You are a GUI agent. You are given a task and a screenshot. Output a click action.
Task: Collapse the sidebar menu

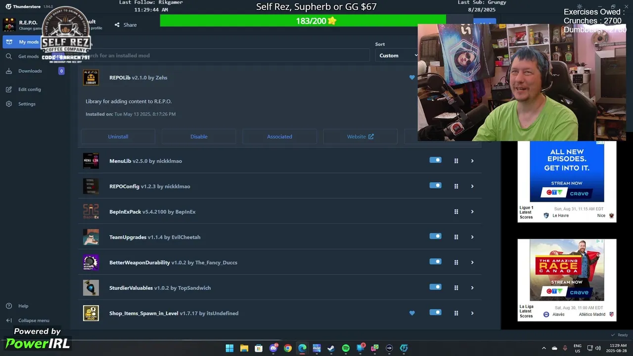[34, 320]
